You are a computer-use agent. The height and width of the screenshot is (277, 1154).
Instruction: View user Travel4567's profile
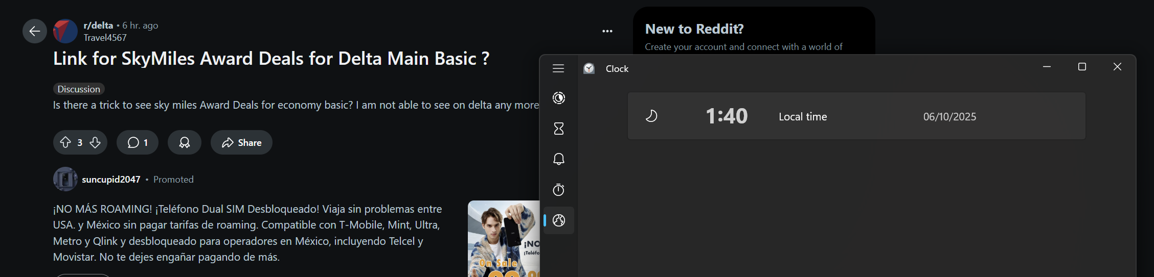coord(105,38)
